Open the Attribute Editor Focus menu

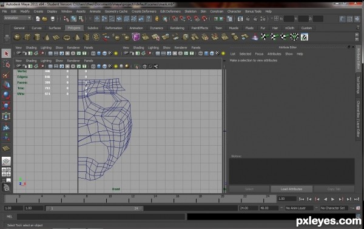259,54
